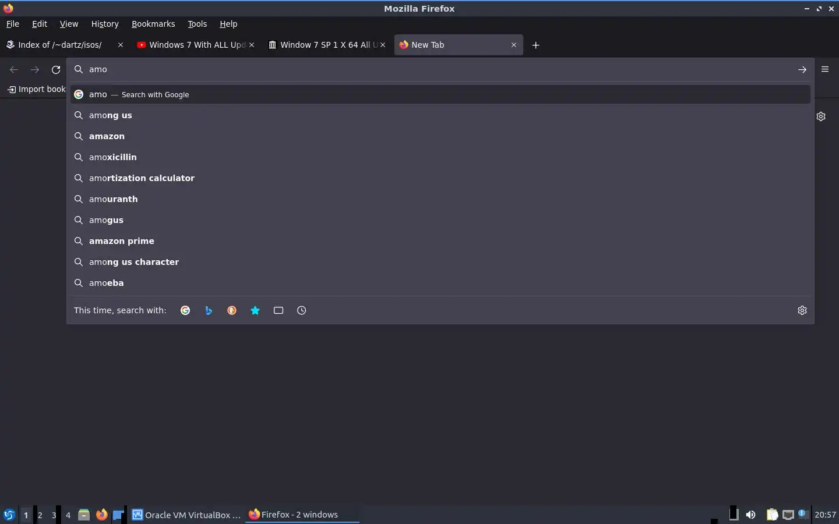Search this time with Bing icon
The image size is (839, 524).
point(209,310)
